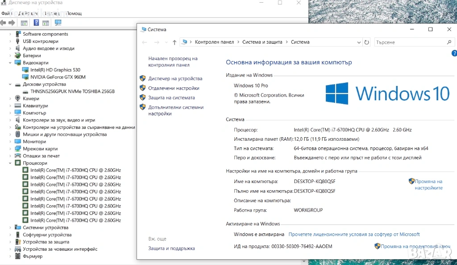Open the Помощ menu in Device Manager
The height and width of the screenshot is (265, 457).
74,13
